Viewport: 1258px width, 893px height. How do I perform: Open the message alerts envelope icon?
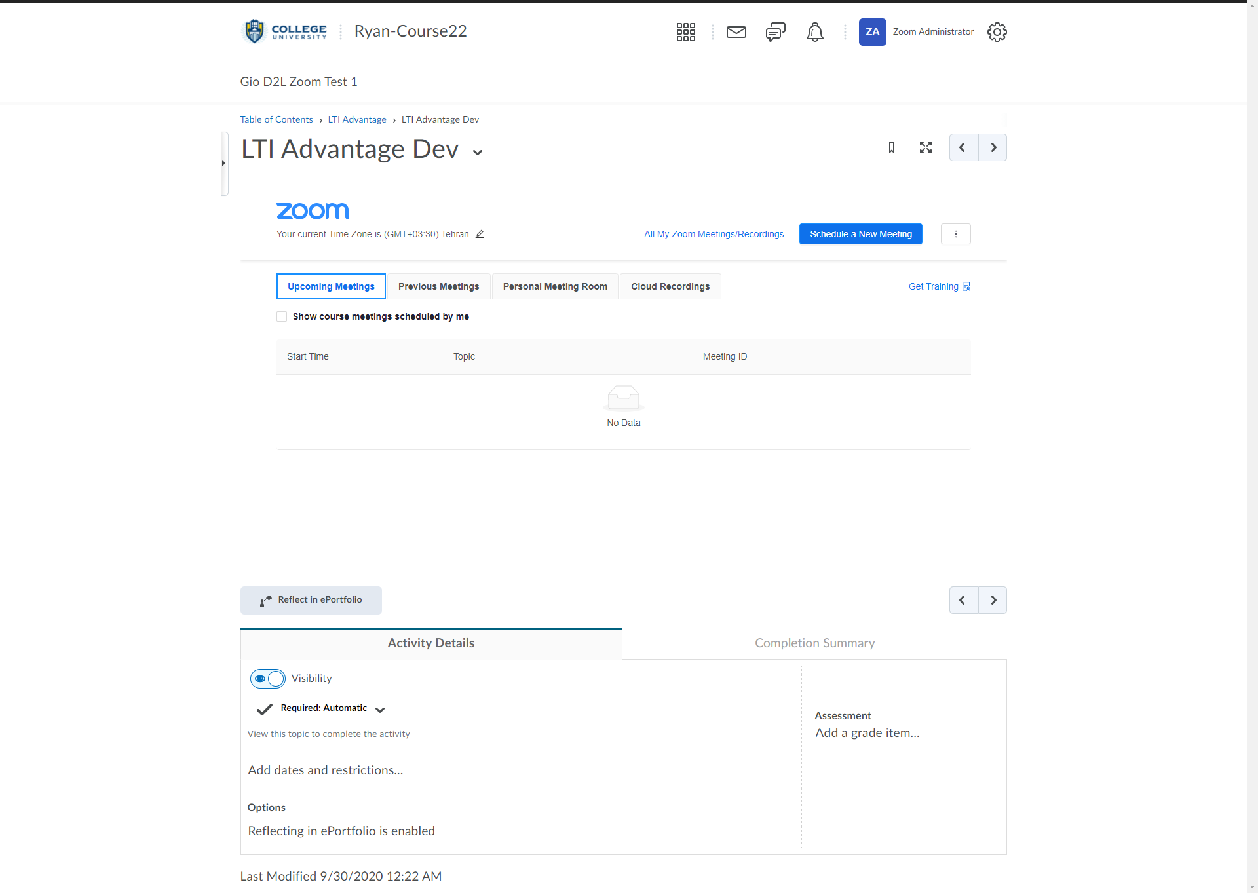click(736, 32)
